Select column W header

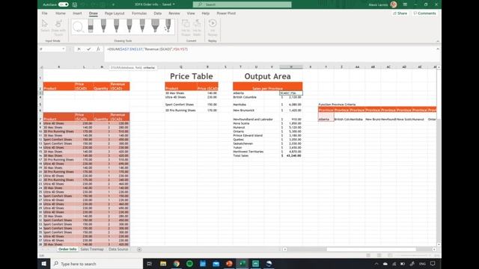click(x=291, y=67)
